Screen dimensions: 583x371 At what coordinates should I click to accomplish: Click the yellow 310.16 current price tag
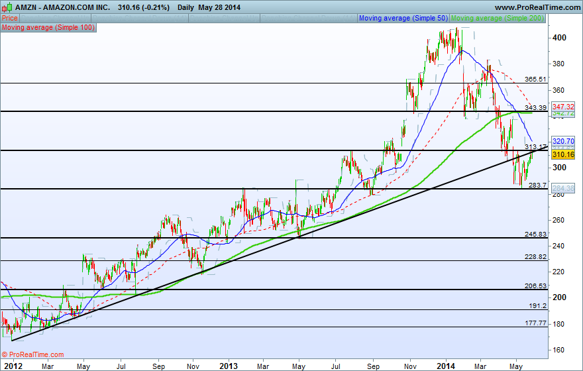pyautogui.click(x=563, y=154)
